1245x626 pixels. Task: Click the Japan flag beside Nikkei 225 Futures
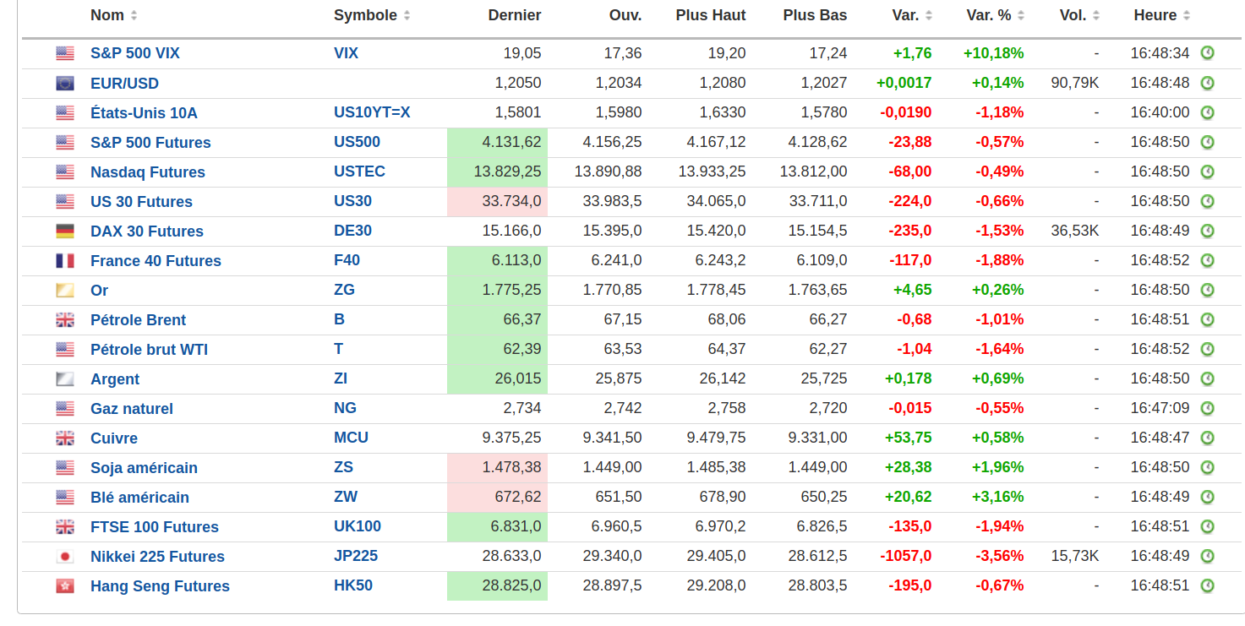pyautogui.click(x=65, y=556)
